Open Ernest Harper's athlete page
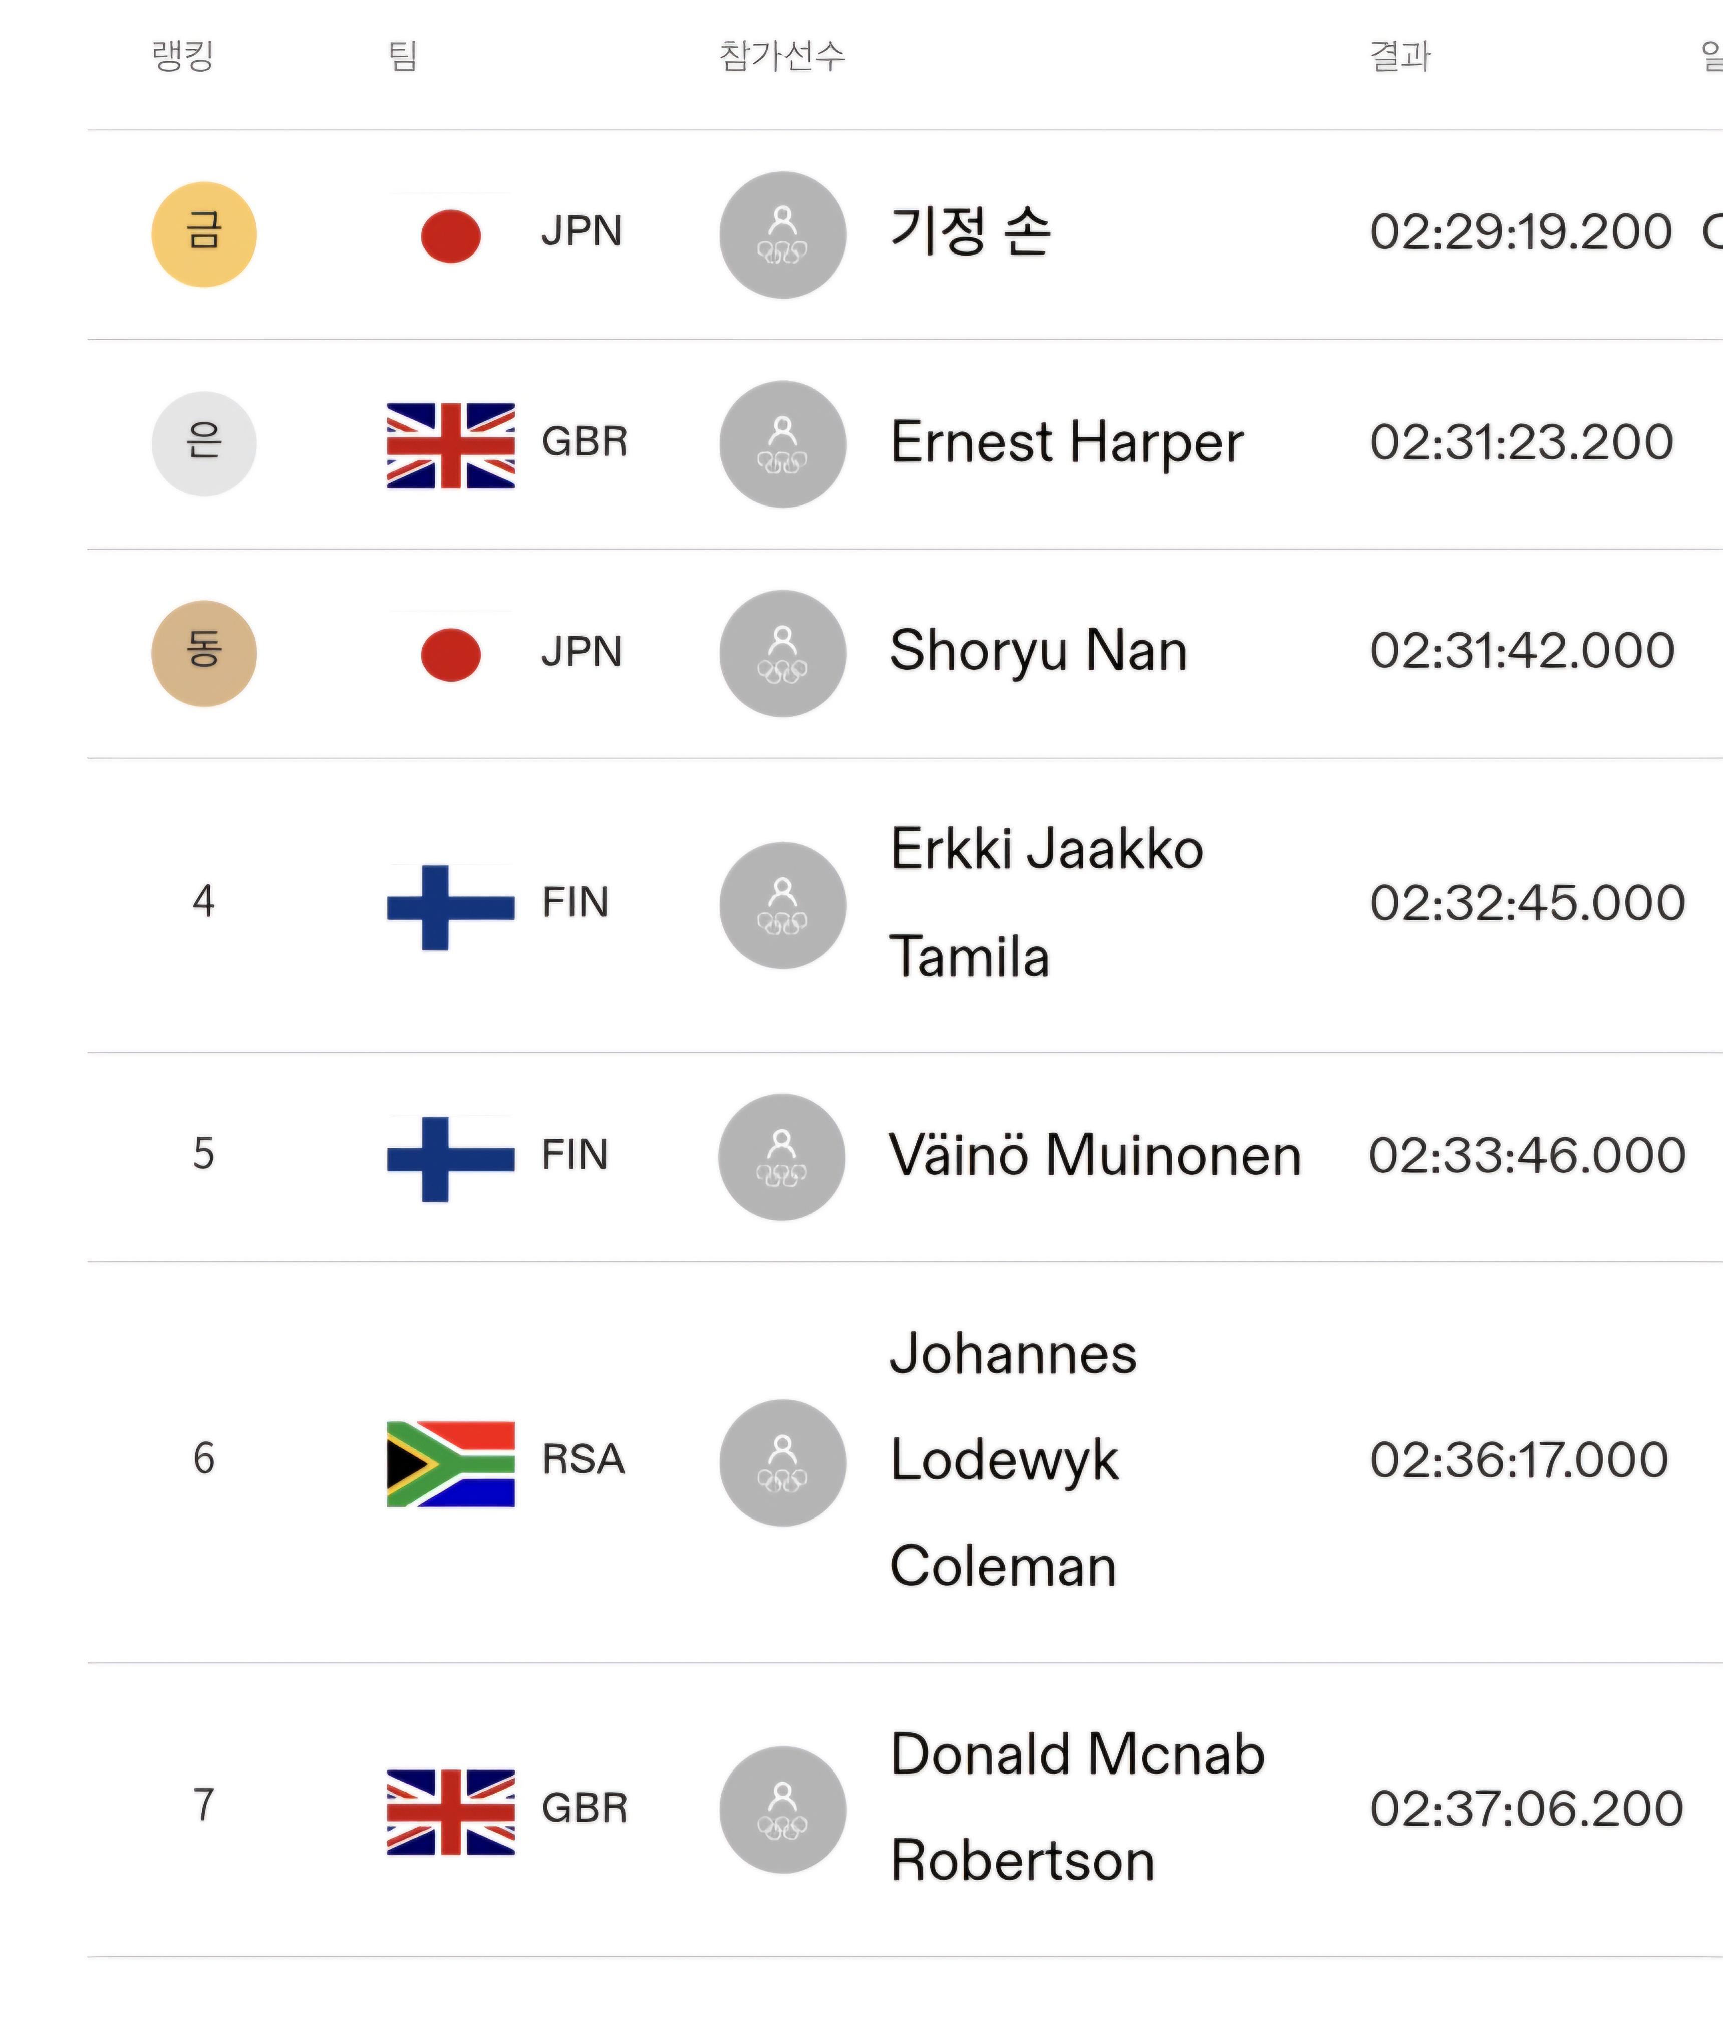 click(x=1067, y=442)
